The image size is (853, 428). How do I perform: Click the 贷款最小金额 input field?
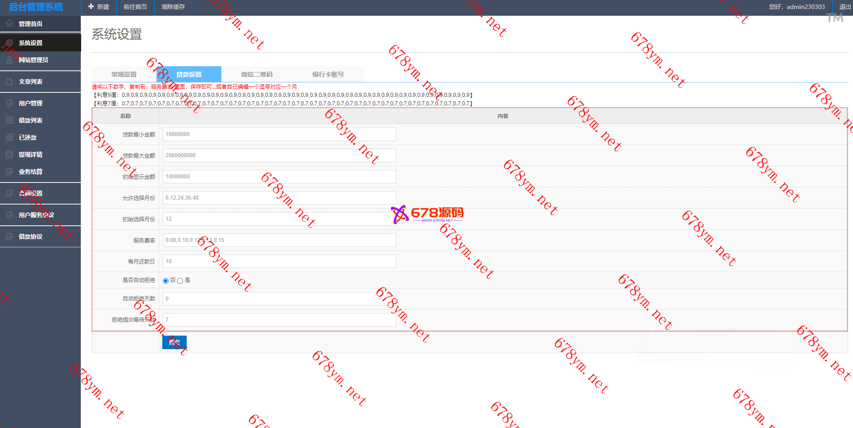[279, 134]
